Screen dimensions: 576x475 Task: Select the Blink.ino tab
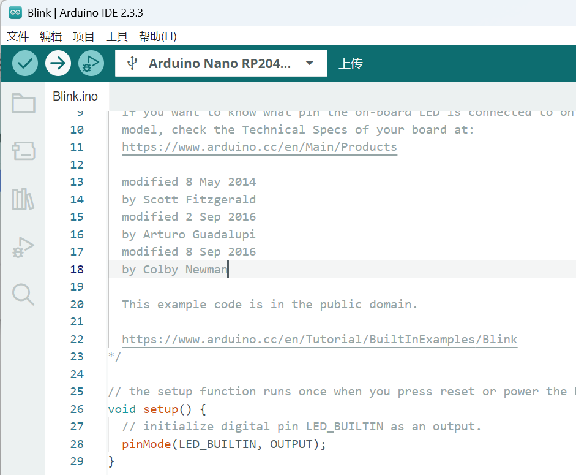click(x=75, y=96)
